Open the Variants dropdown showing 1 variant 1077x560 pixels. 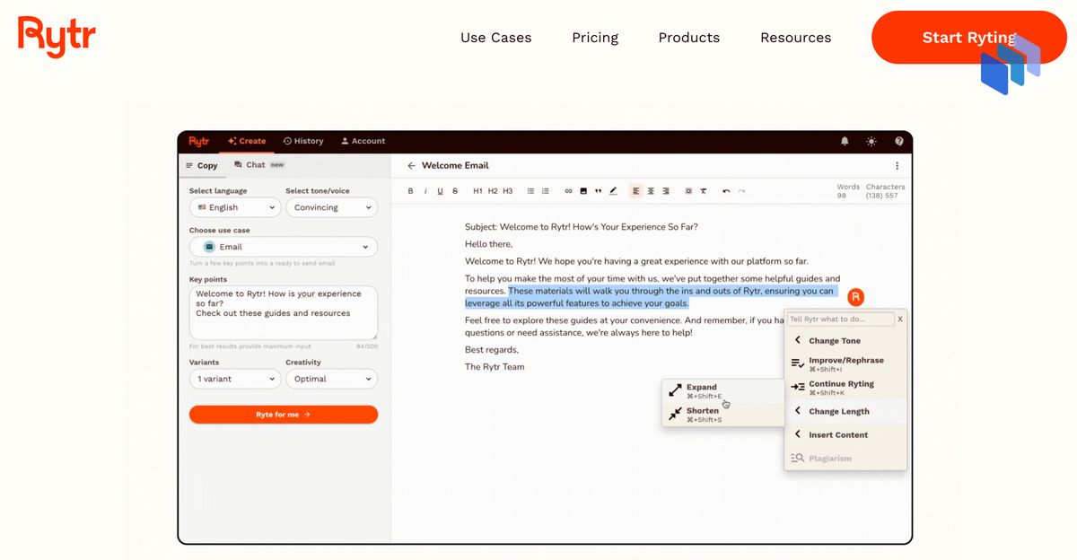coord(235,379)
